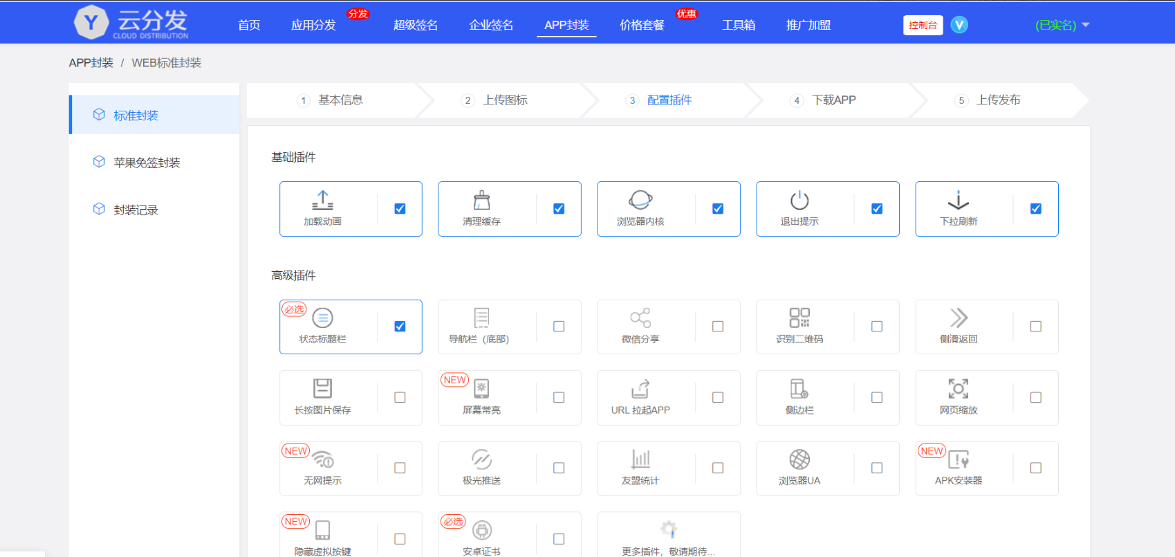Enable the 屏幕常亮 checkbox

(559, 397)
